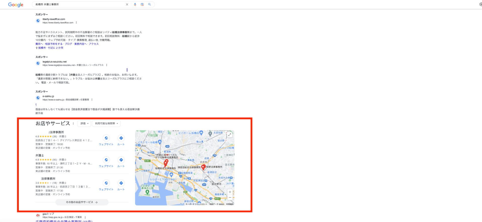The height and width of the screenshot is (222, 482).
Task: Get route for the 3.6-rated law office
Action: point(121,183)
